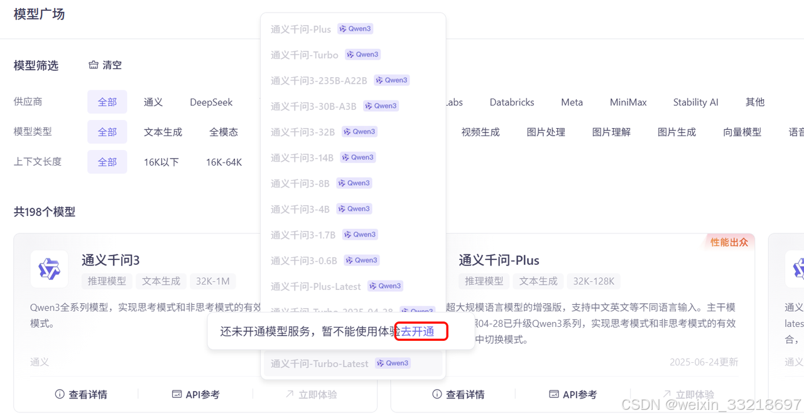Viewport: 804px width, 418px height.
Task: Choose 通义千问3-1.7B in the dropdown list
Action: tap(353, 235)
